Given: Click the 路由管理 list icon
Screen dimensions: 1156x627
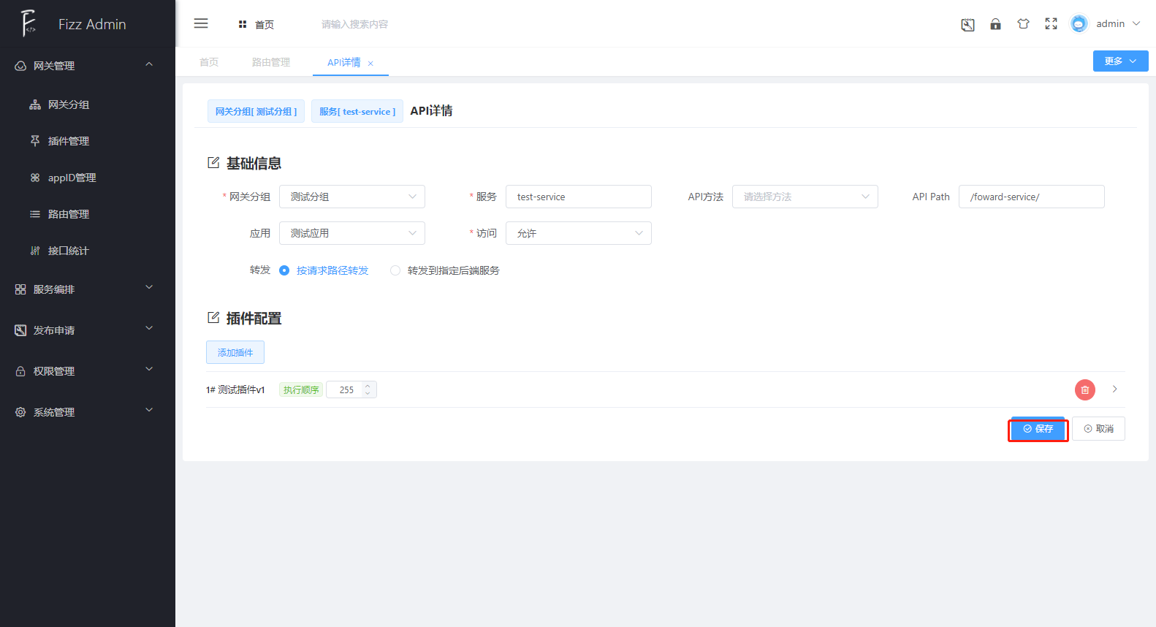Looking at the screenshot, I should click(35, 214).
